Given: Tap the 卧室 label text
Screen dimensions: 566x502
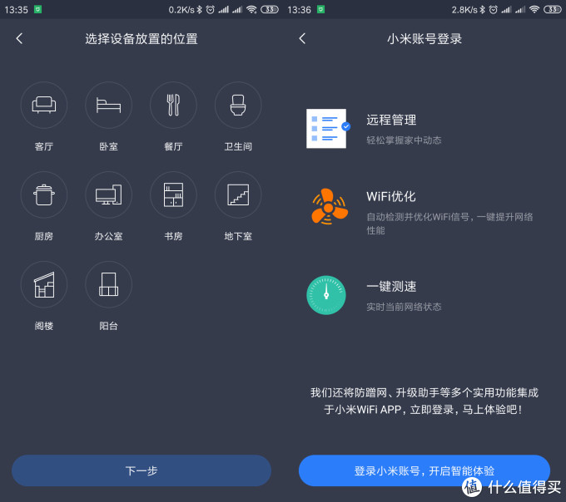Looking at the screenshot, I should click(108, 146).
